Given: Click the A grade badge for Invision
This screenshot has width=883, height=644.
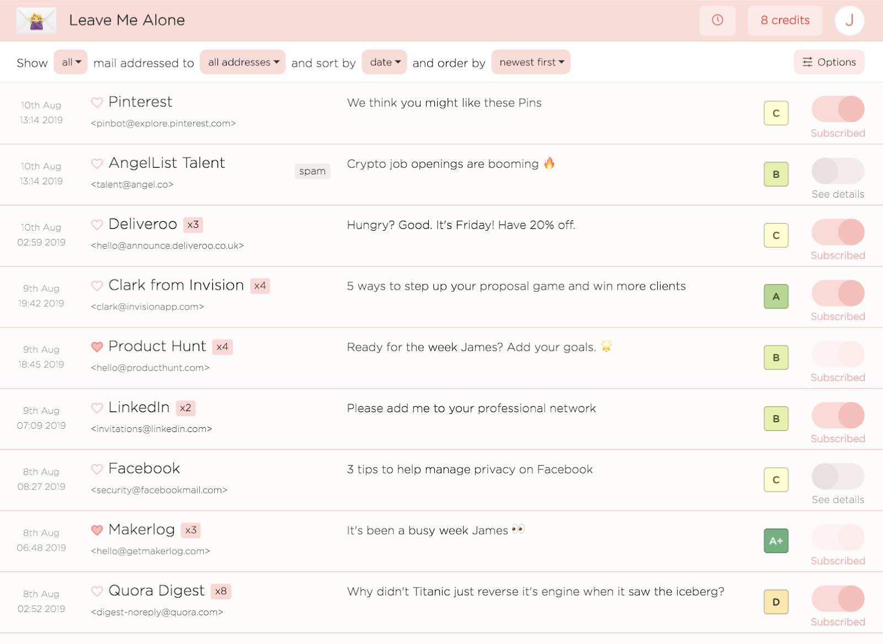Looking at the screenshot, I should 776,296.
